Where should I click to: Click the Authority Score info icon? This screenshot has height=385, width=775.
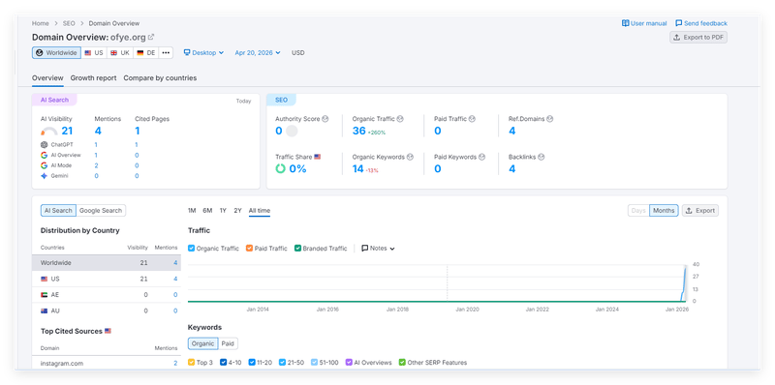(x=325, y=119)
